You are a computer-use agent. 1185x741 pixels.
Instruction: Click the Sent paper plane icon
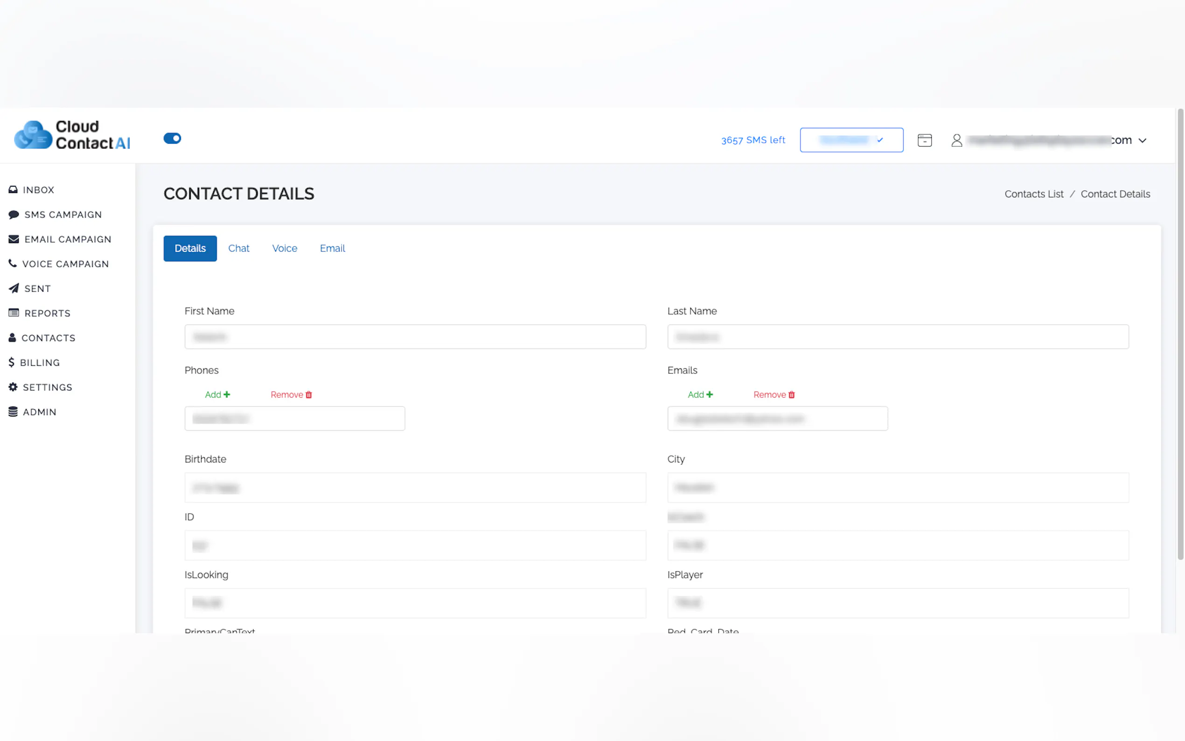tap(14, 288)
